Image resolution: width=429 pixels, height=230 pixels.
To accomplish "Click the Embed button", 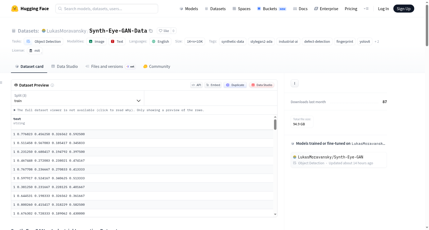I will tap(213, 85).
